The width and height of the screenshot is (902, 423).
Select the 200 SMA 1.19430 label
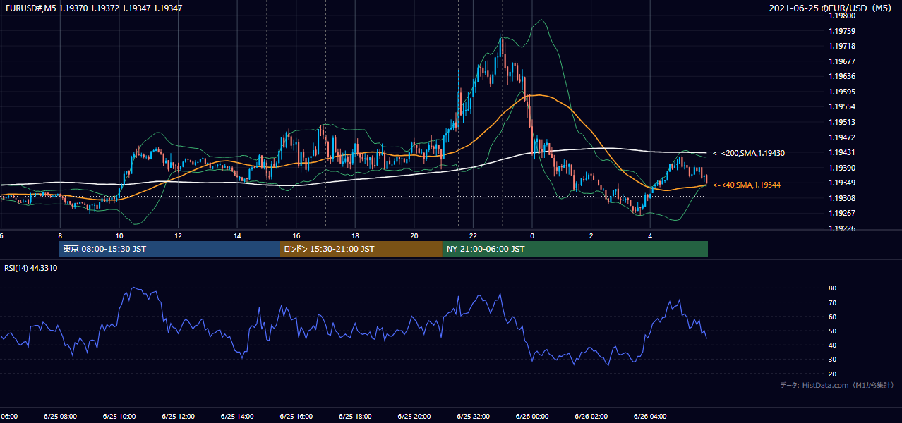tap(749, 153)
